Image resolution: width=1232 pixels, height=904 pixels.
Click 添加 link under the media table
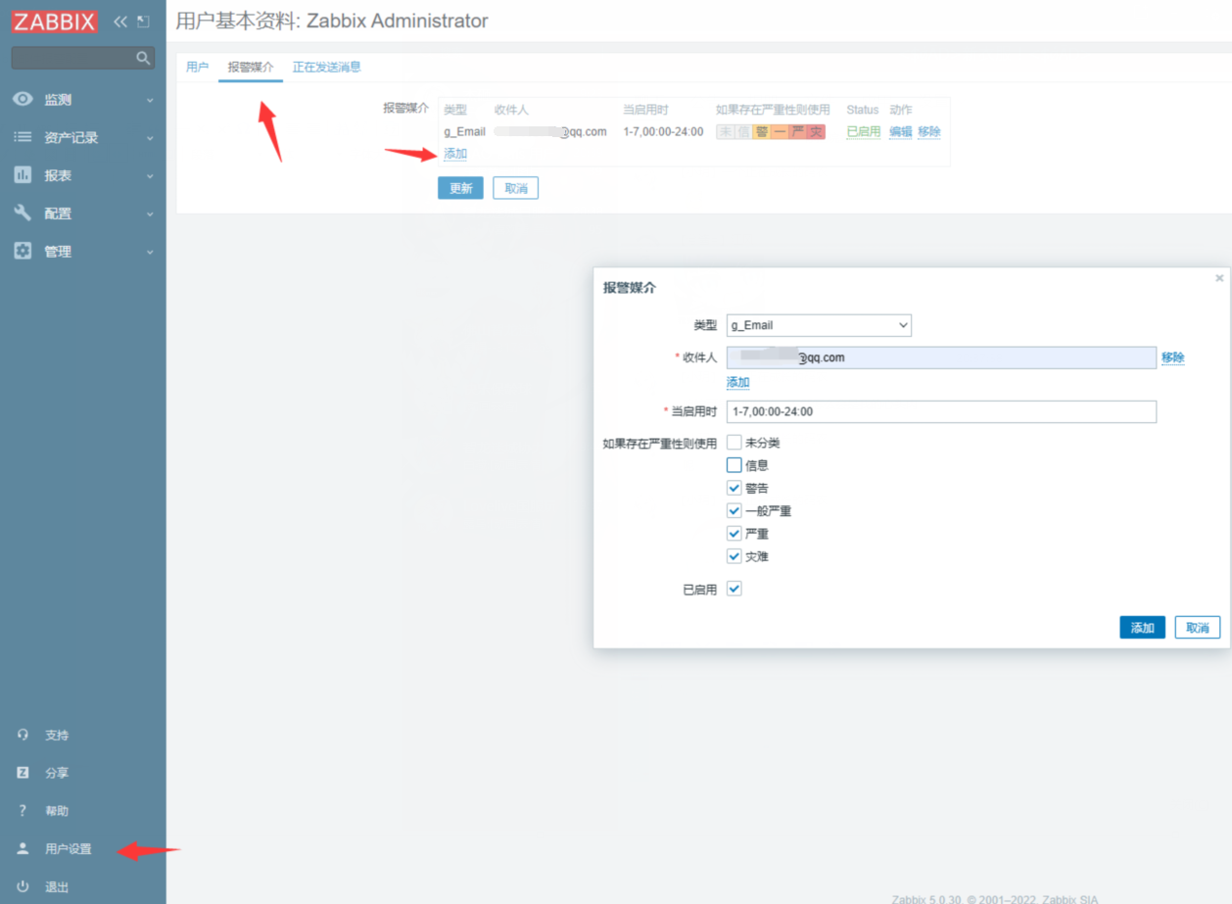click(x=455, y=154)
